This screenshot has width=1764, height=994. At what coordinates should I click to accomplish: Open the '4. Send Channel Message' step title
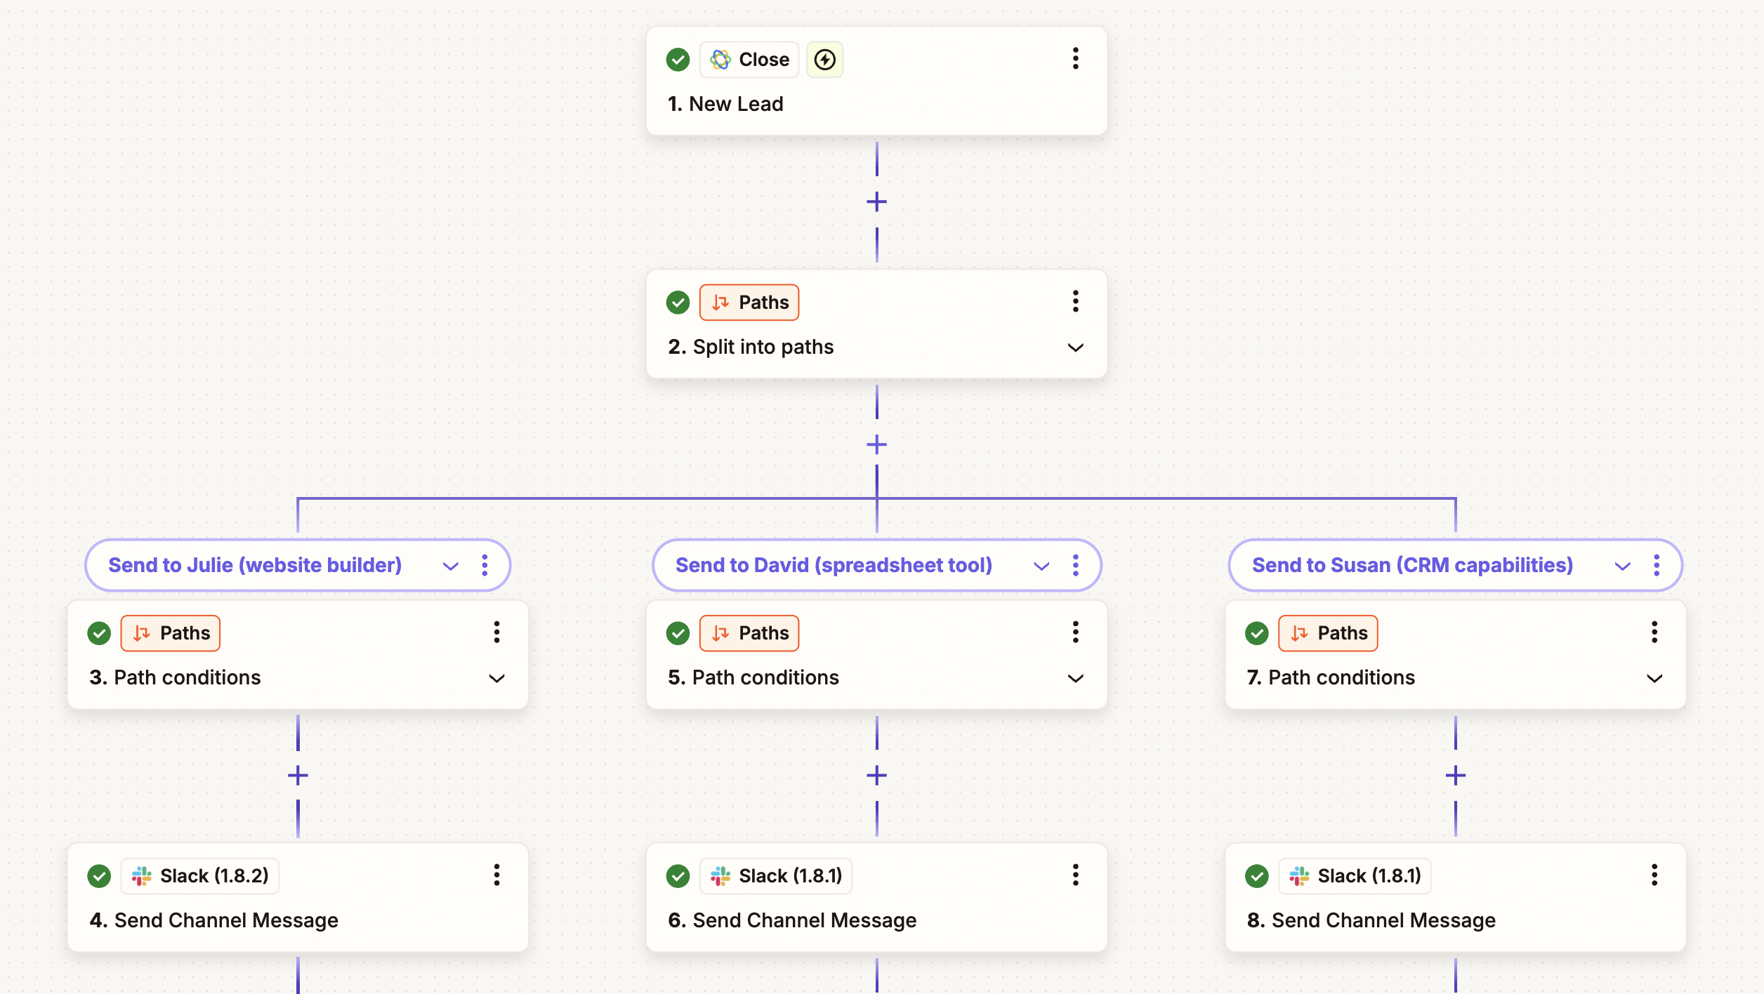click(x=213, y=920)
